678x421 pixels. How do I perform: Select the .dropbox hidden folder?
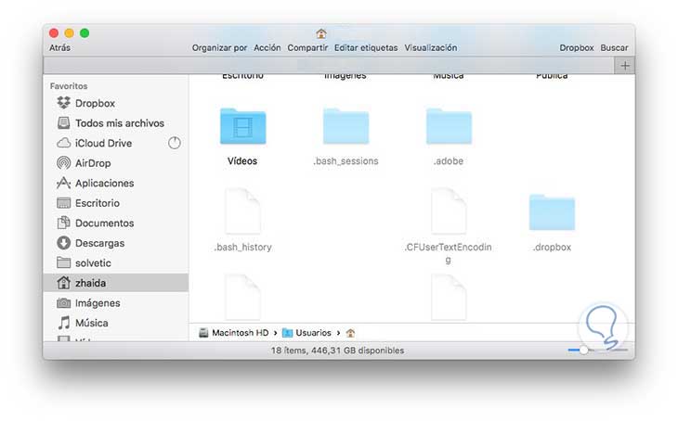(x=553, y=212)
